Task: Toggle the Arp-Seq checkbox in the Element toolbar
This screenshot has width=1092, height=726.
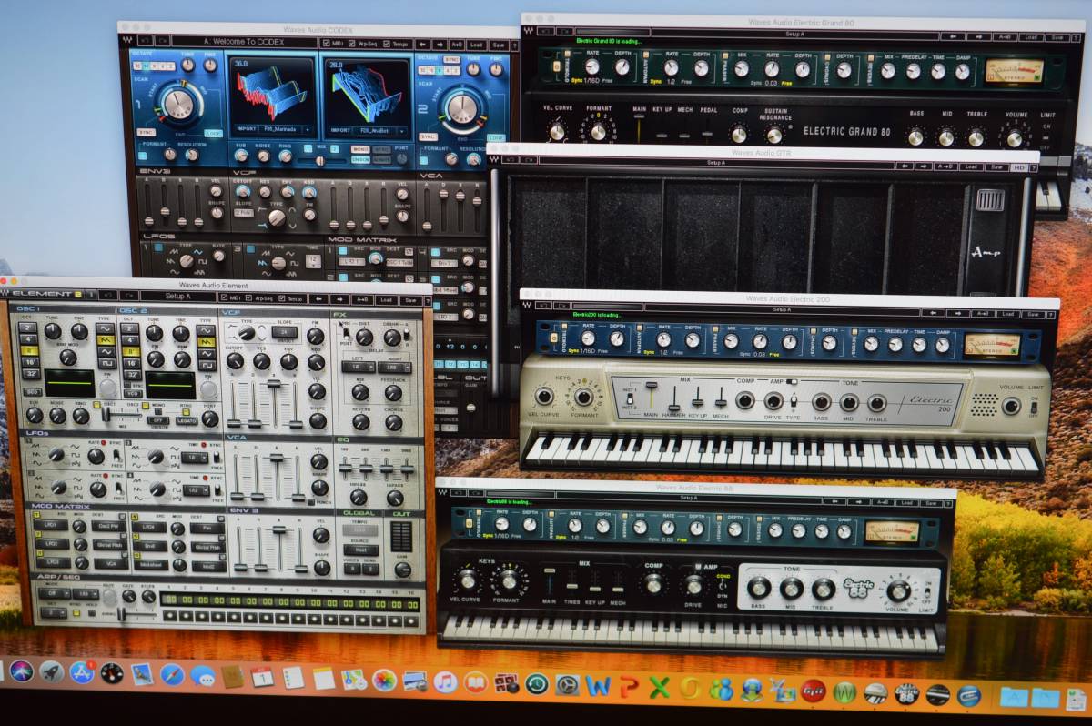Action: pos(250,297)
